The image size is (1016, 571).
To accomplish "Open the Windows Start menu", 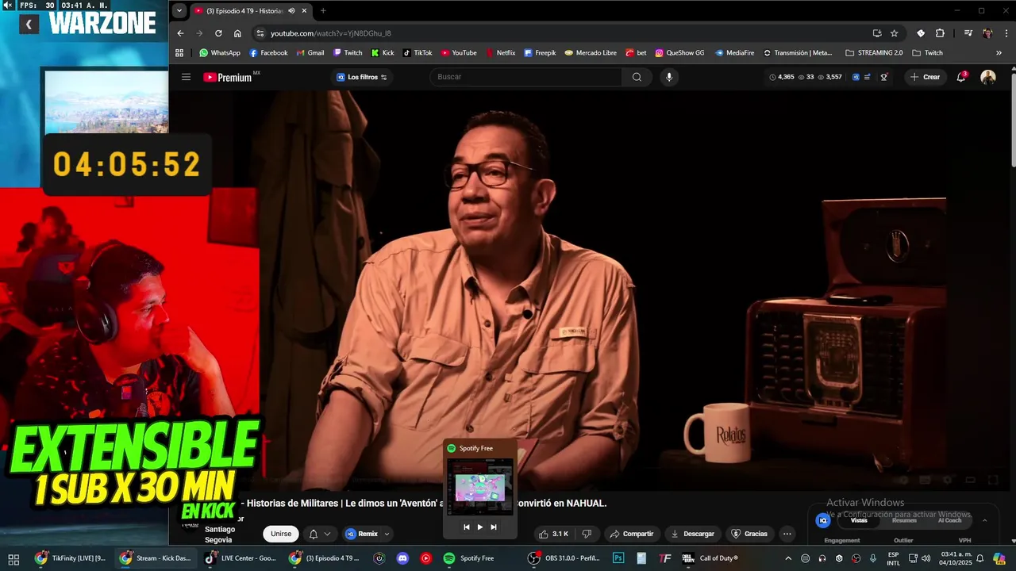I will click(13, 558).
